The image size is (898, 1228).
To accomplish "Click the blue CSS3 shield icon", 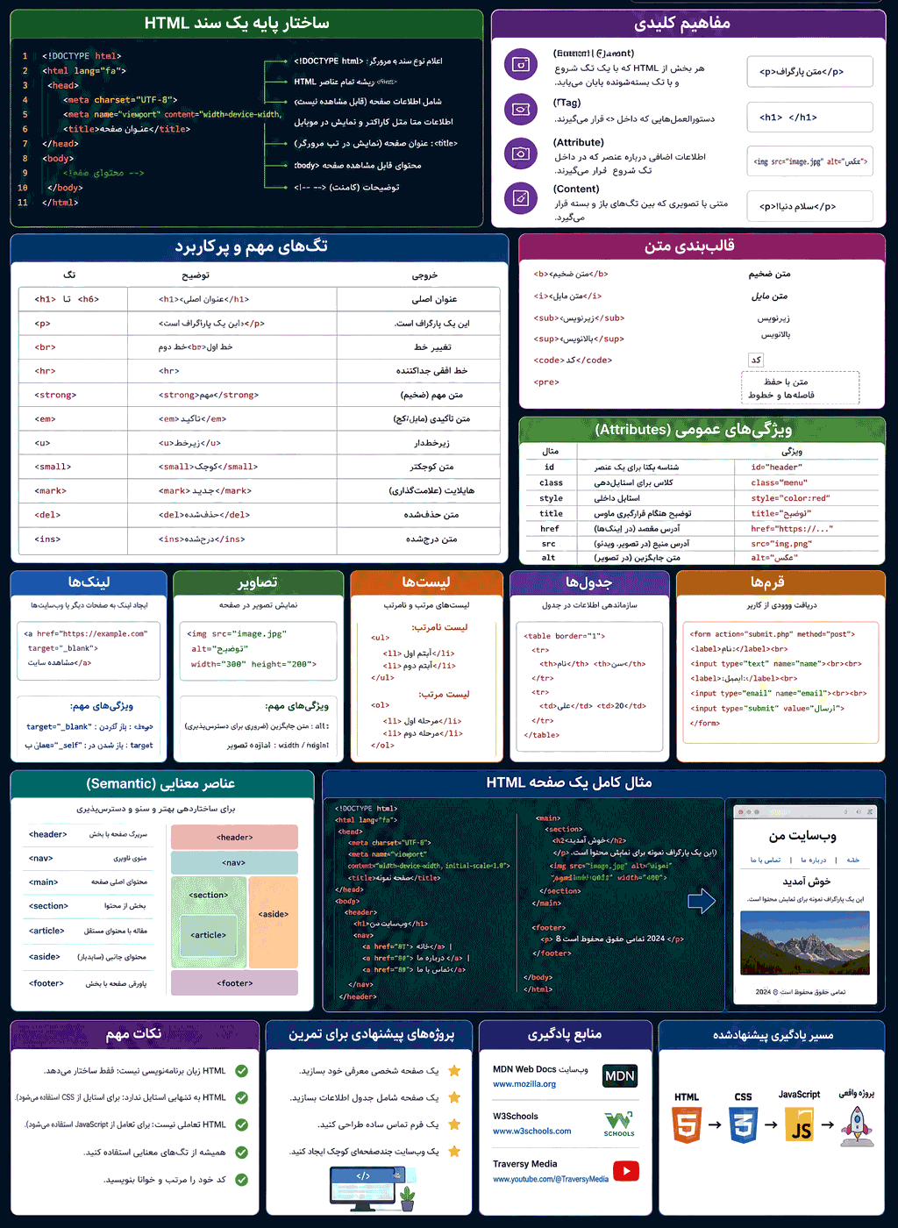I will [743, 1124].
